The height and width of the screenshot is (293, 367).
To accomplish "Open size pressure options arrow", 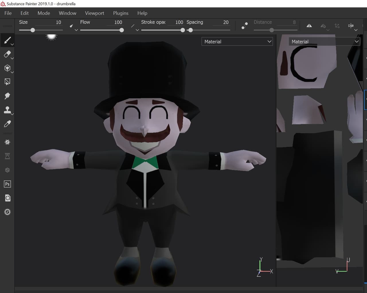I will click(76, 30).
